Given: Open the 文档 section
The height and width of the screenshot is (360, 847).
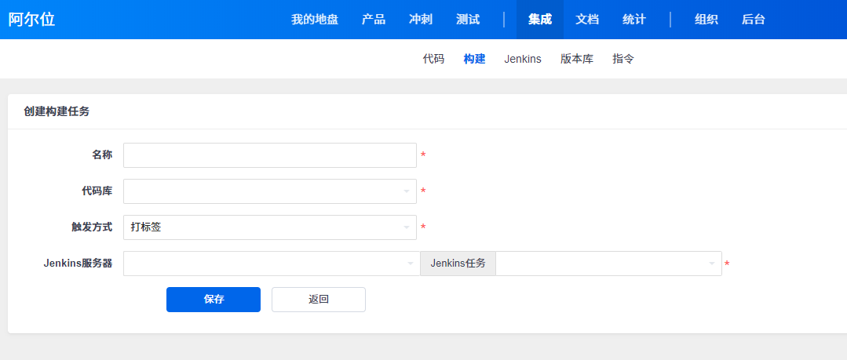Looking at the screenshot, I should (x=587, y=20).
